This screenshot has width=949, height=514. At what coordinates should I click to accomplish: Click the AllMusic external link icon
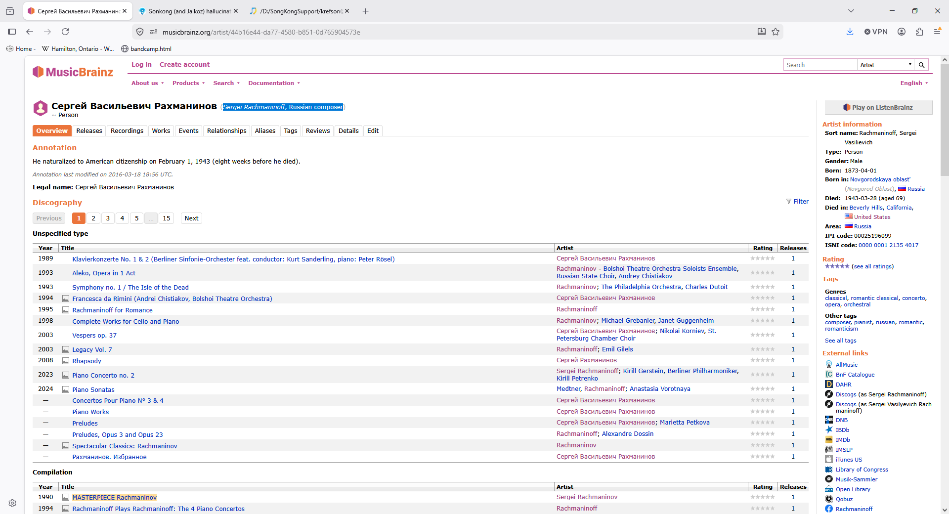[829, 365]
